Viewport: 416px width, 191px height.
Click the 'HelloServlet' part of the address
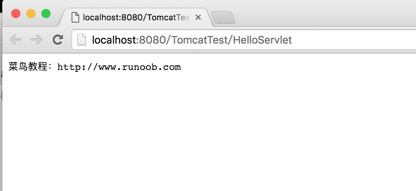point(262,40)
